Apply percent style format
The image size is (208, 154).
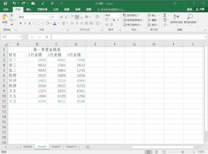114,20
